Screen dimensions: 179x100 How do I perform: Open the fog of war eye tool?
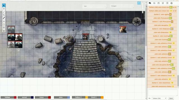pyautogui.click(x=4, y=21)
